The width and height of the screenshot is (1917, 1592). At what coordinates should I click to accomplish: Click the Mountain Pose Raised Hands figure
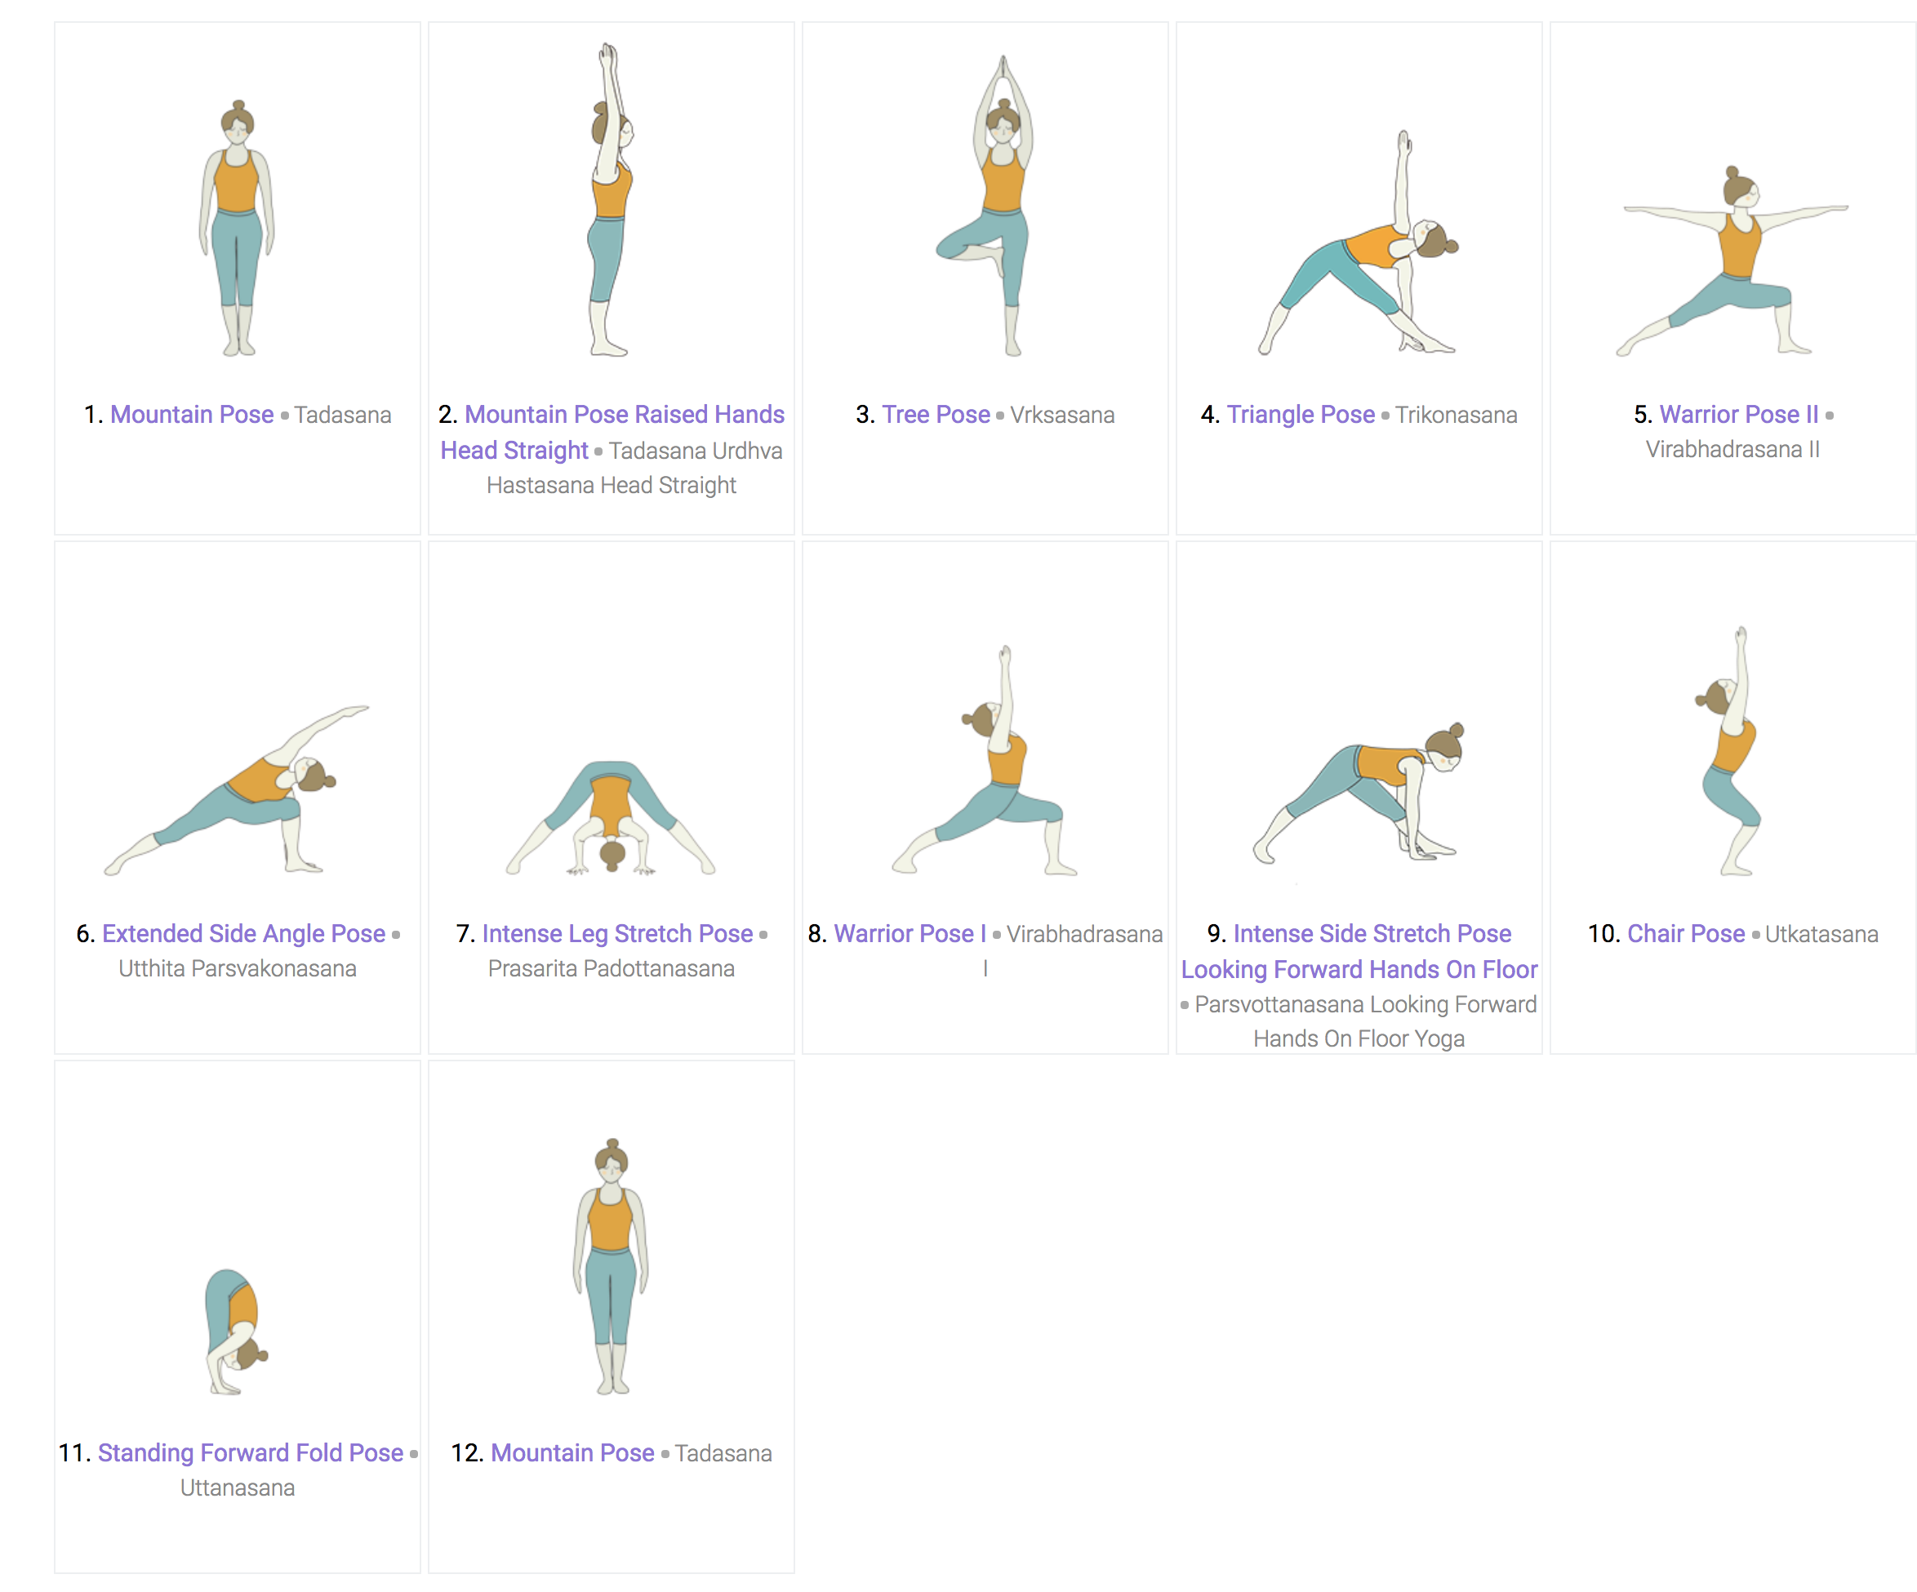coord(611,199)
